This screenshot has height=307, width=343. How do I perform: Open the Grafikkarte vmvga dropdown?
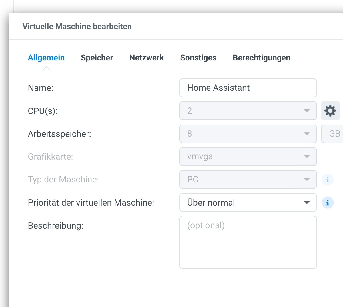[248, 156]
